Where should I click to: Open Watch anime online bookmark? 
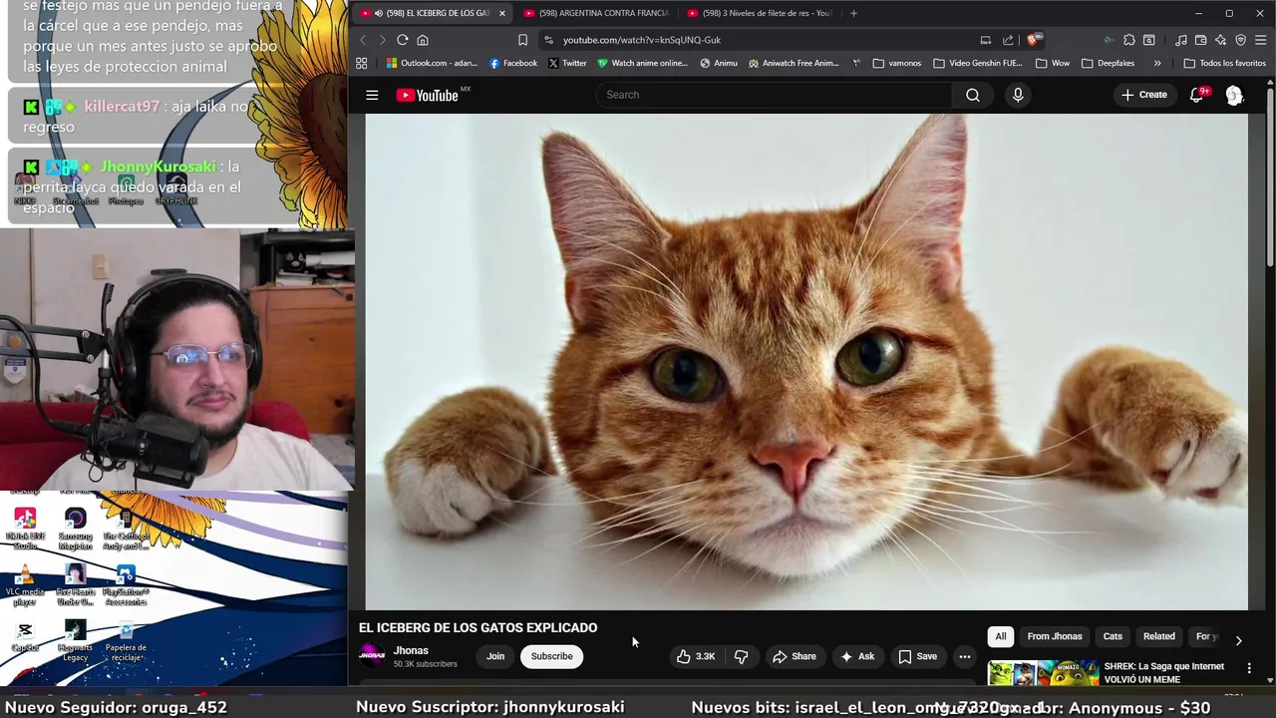tap(642, 63)
